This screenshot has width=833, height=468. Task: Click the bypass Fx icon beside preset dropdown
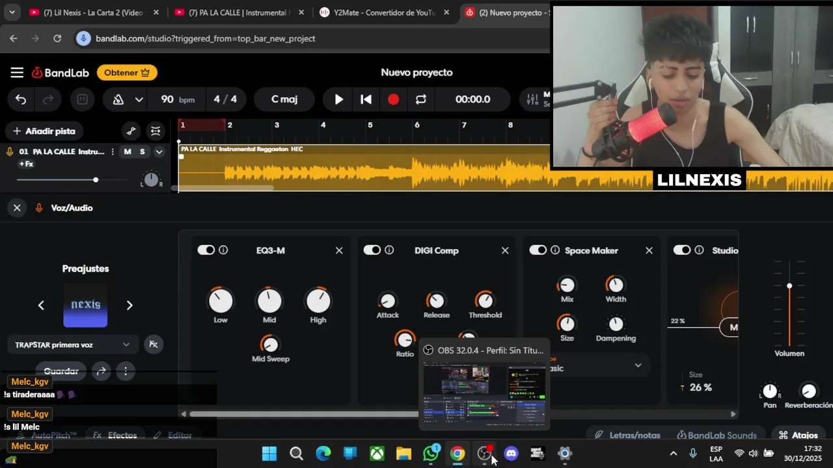[154, 344]
